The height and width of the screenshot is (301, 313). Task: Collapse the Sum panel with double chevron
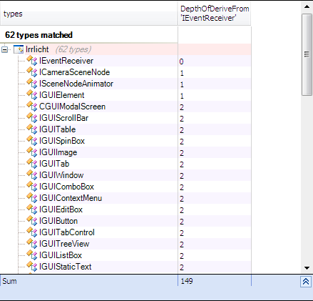click(x=306, y=282)
